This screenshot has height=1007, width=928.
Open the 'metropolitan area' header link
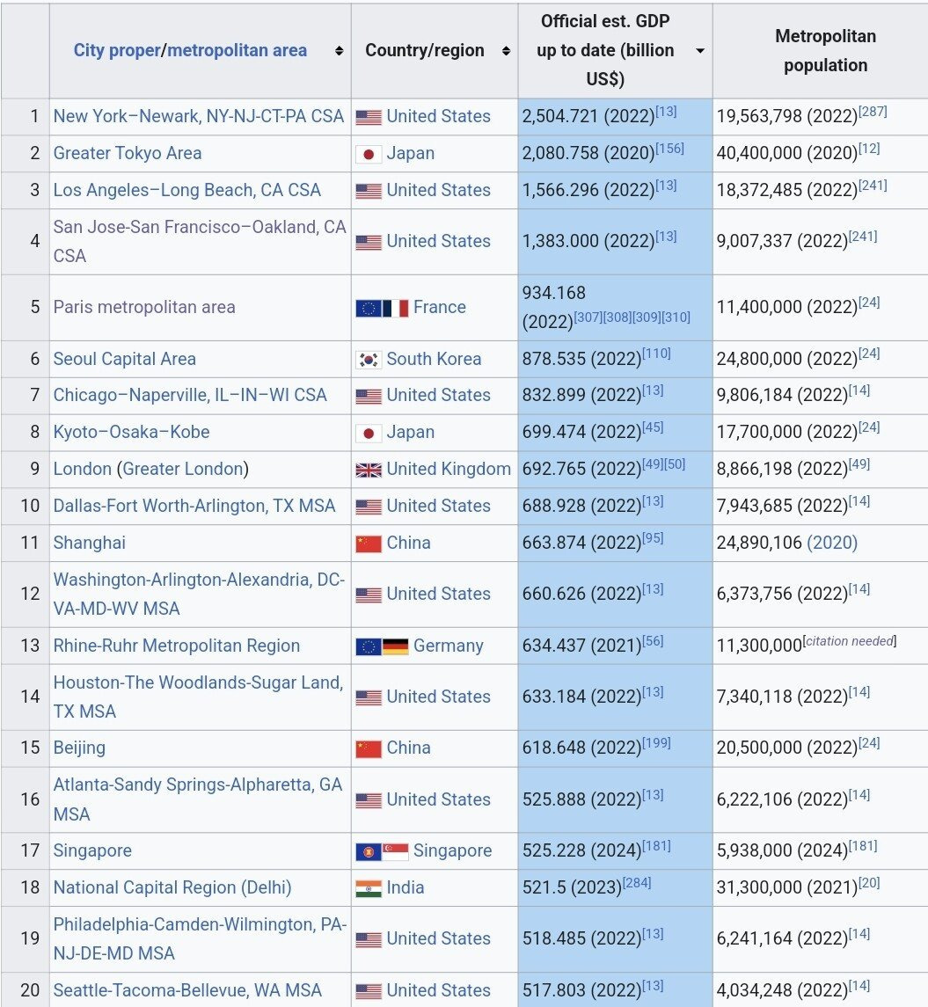pos(237,50)
